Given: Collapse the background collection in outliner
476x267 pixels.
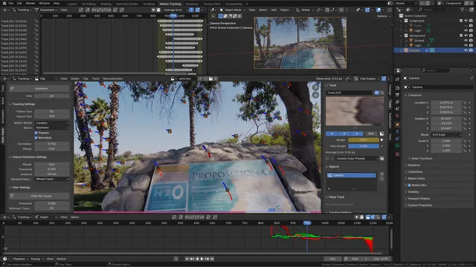Looking at the screenshot, I should 402,36.
